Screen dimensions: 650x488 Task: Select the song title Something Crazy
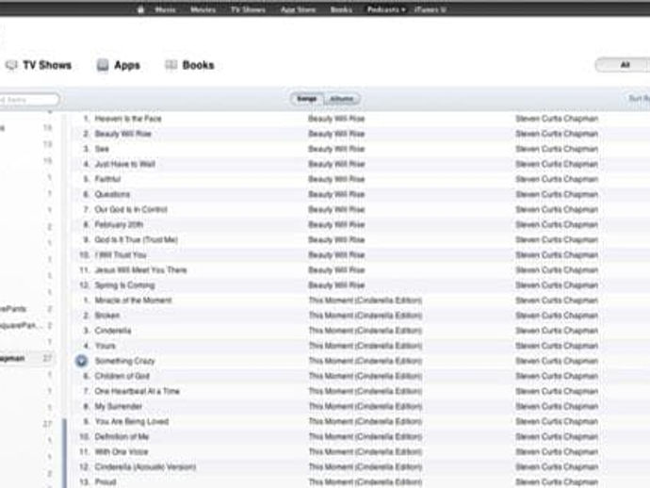[124, 361]
